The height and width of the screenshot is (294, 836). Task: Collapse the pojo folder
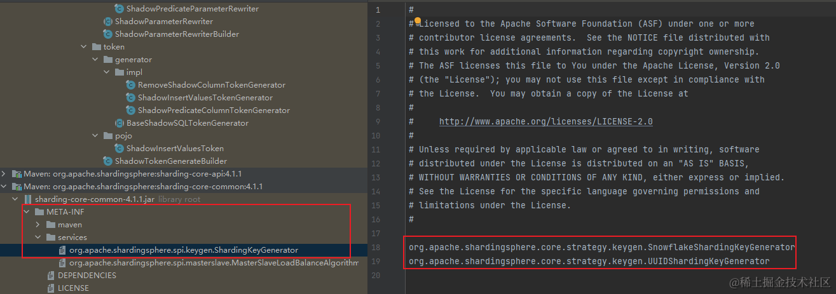tap(95, 135)
